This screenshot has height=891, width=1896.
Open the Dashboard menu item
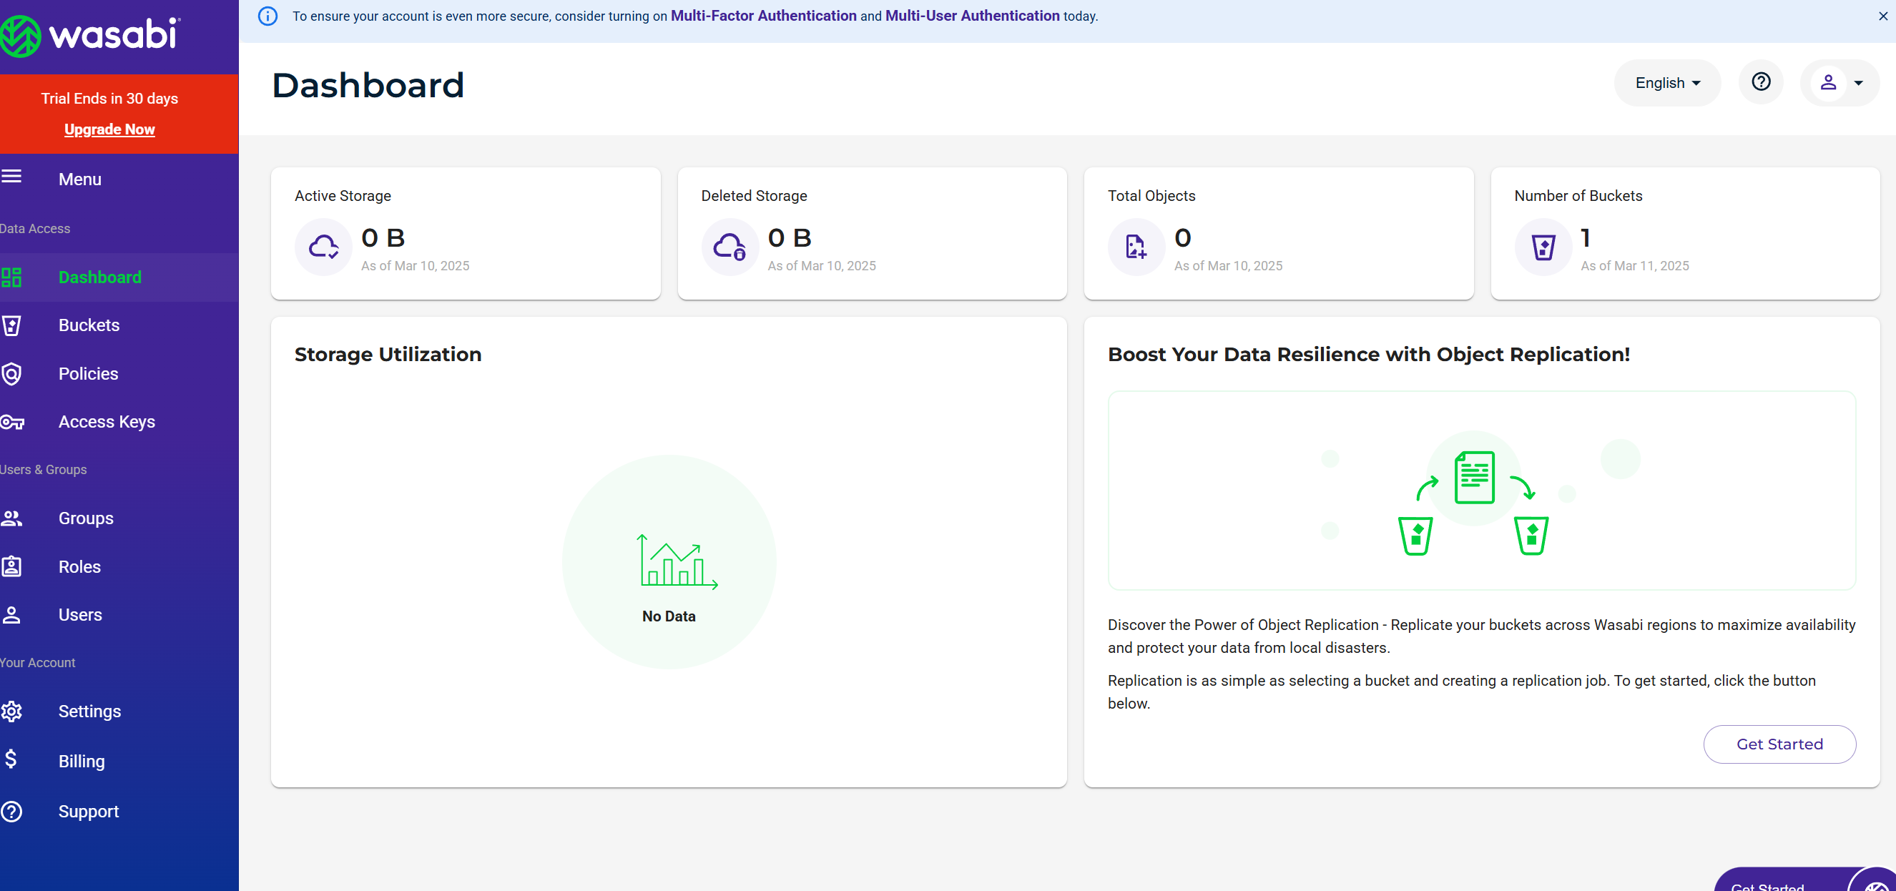[119, 277]
